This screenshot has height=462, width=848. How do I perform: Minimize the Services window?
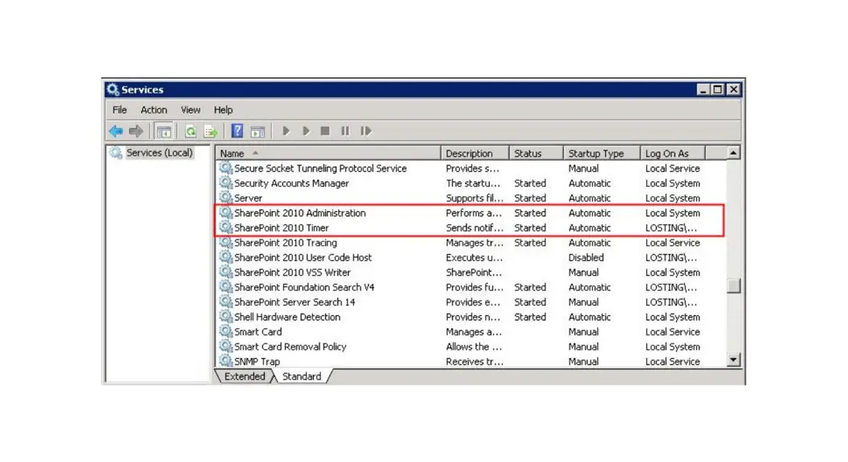703,89
